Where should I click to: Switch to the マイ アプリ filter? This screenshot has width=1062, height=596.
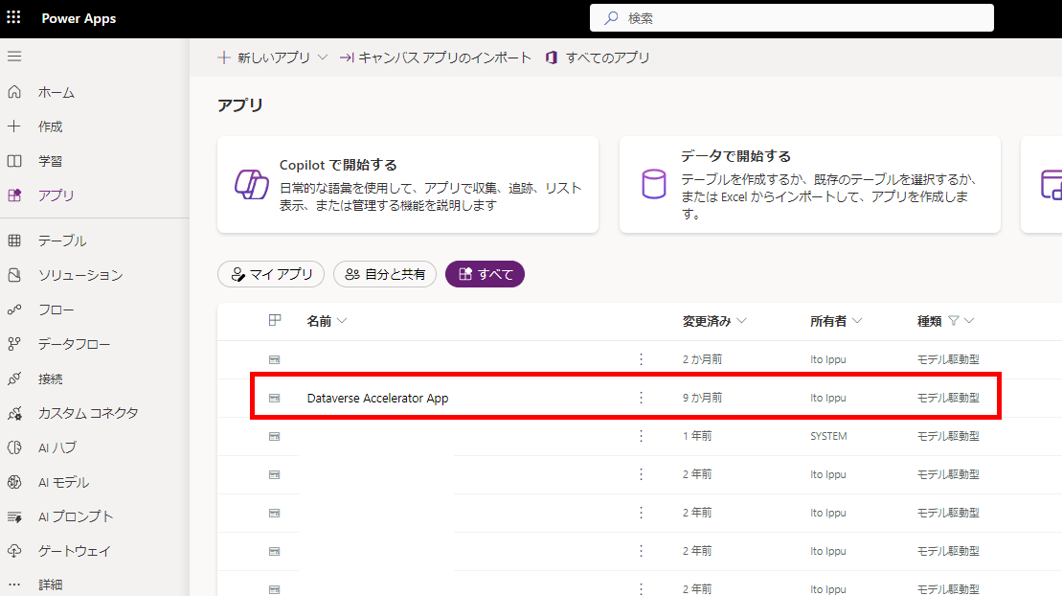click(271, 273)
